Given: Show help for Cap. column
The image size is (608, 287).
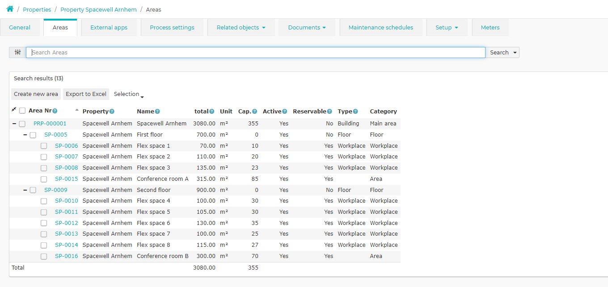Looking at the screenshot, I should [254, 112].
